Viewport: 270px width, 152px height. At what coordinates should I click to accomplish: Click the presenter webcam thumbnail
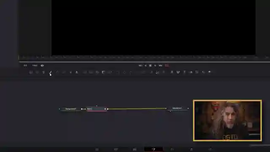click(227, 120)
